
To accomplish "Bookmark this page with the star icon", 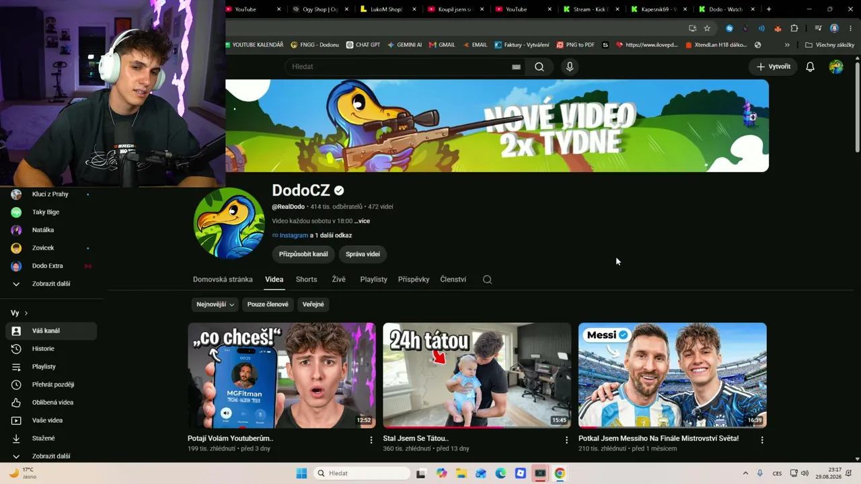I will coord(707,28).
